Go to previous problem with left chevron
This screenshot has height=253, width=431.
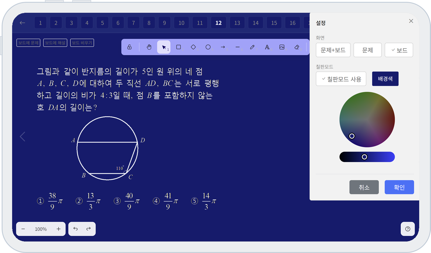[x=22, y=137]
